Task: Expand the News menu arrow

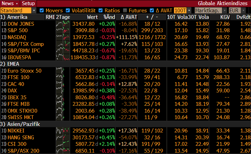Action: pos(17,3)
